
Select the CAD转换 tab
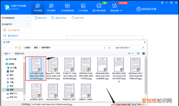pyautogui.click(x=83, y=8)
